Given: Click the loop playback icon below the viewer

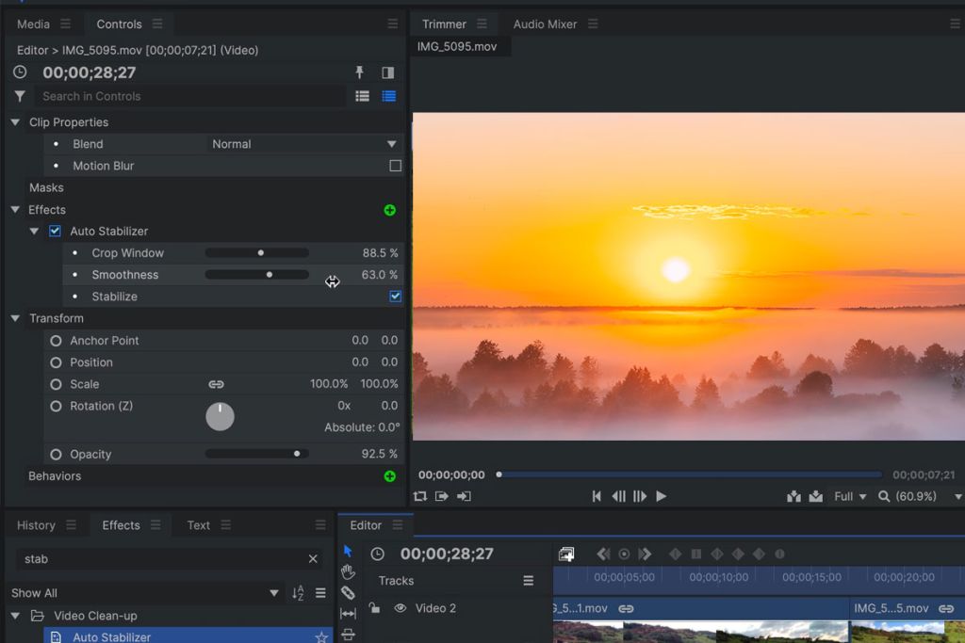Looking at the screenshot, I should click(421, 496).
